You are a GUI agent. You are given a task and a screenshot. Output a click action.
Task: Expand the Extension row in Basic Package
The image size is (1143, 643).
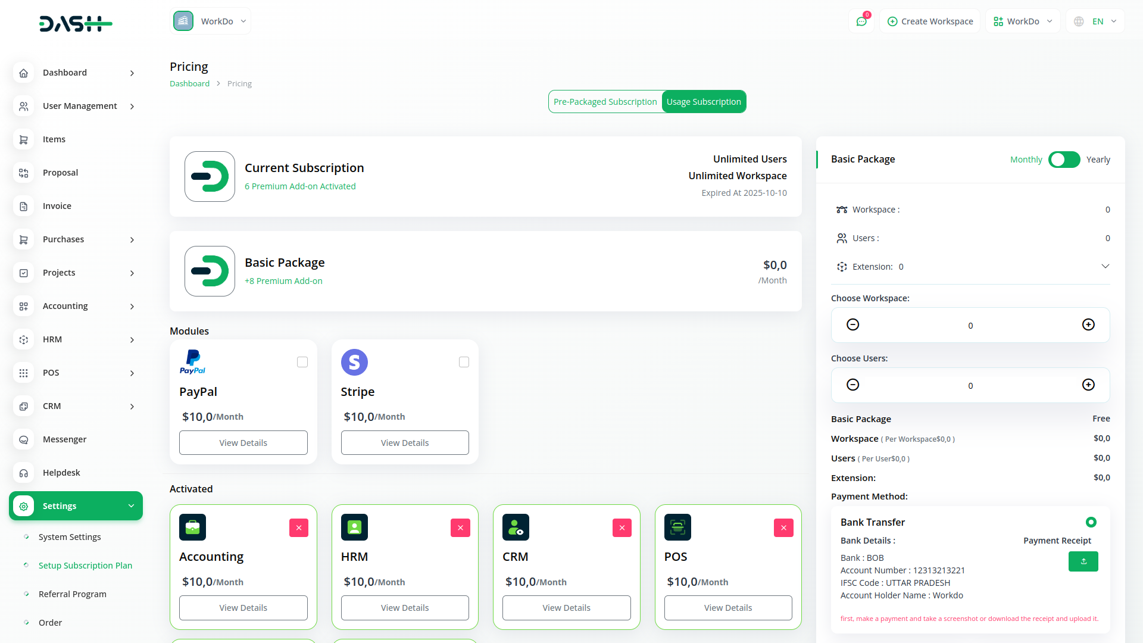[x=1105, y=266]
